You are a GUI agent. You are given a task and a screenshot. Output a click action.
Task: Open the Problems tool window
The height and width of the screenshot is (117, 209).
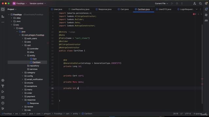click(3, 103)
